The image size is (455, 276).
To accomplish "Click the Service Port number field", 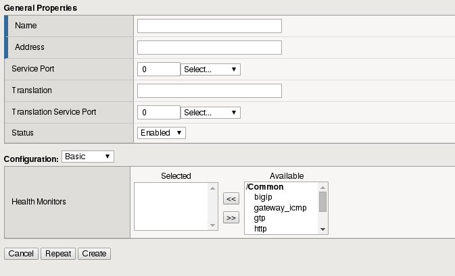I will pyautogui.click(x=158, y=69).
